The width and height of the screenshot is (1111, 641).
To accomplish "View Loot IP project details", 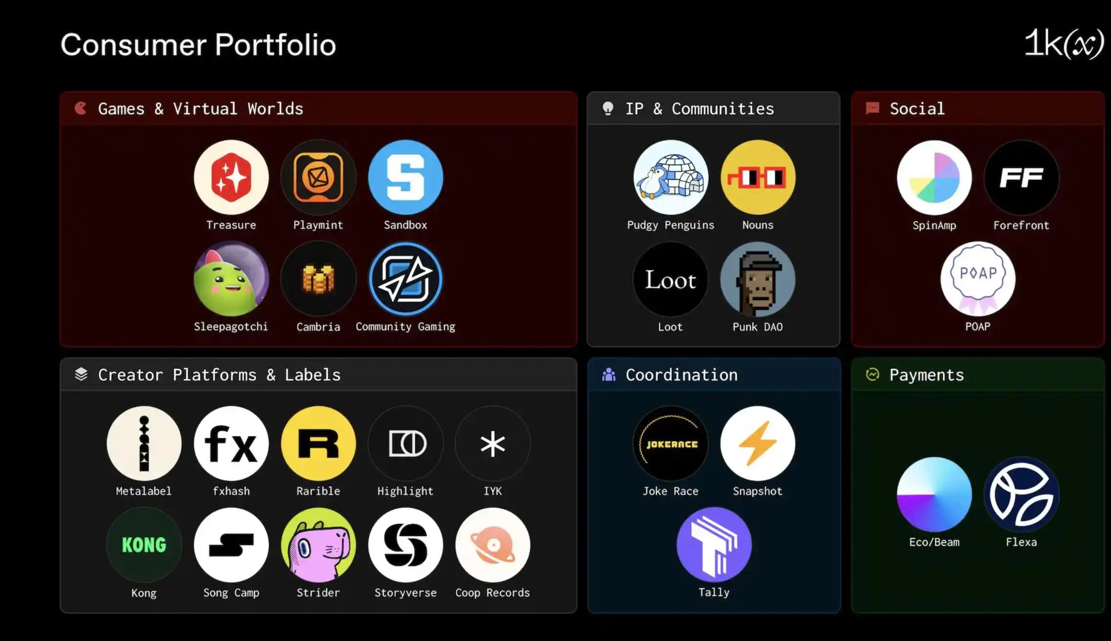I will 670,279.
